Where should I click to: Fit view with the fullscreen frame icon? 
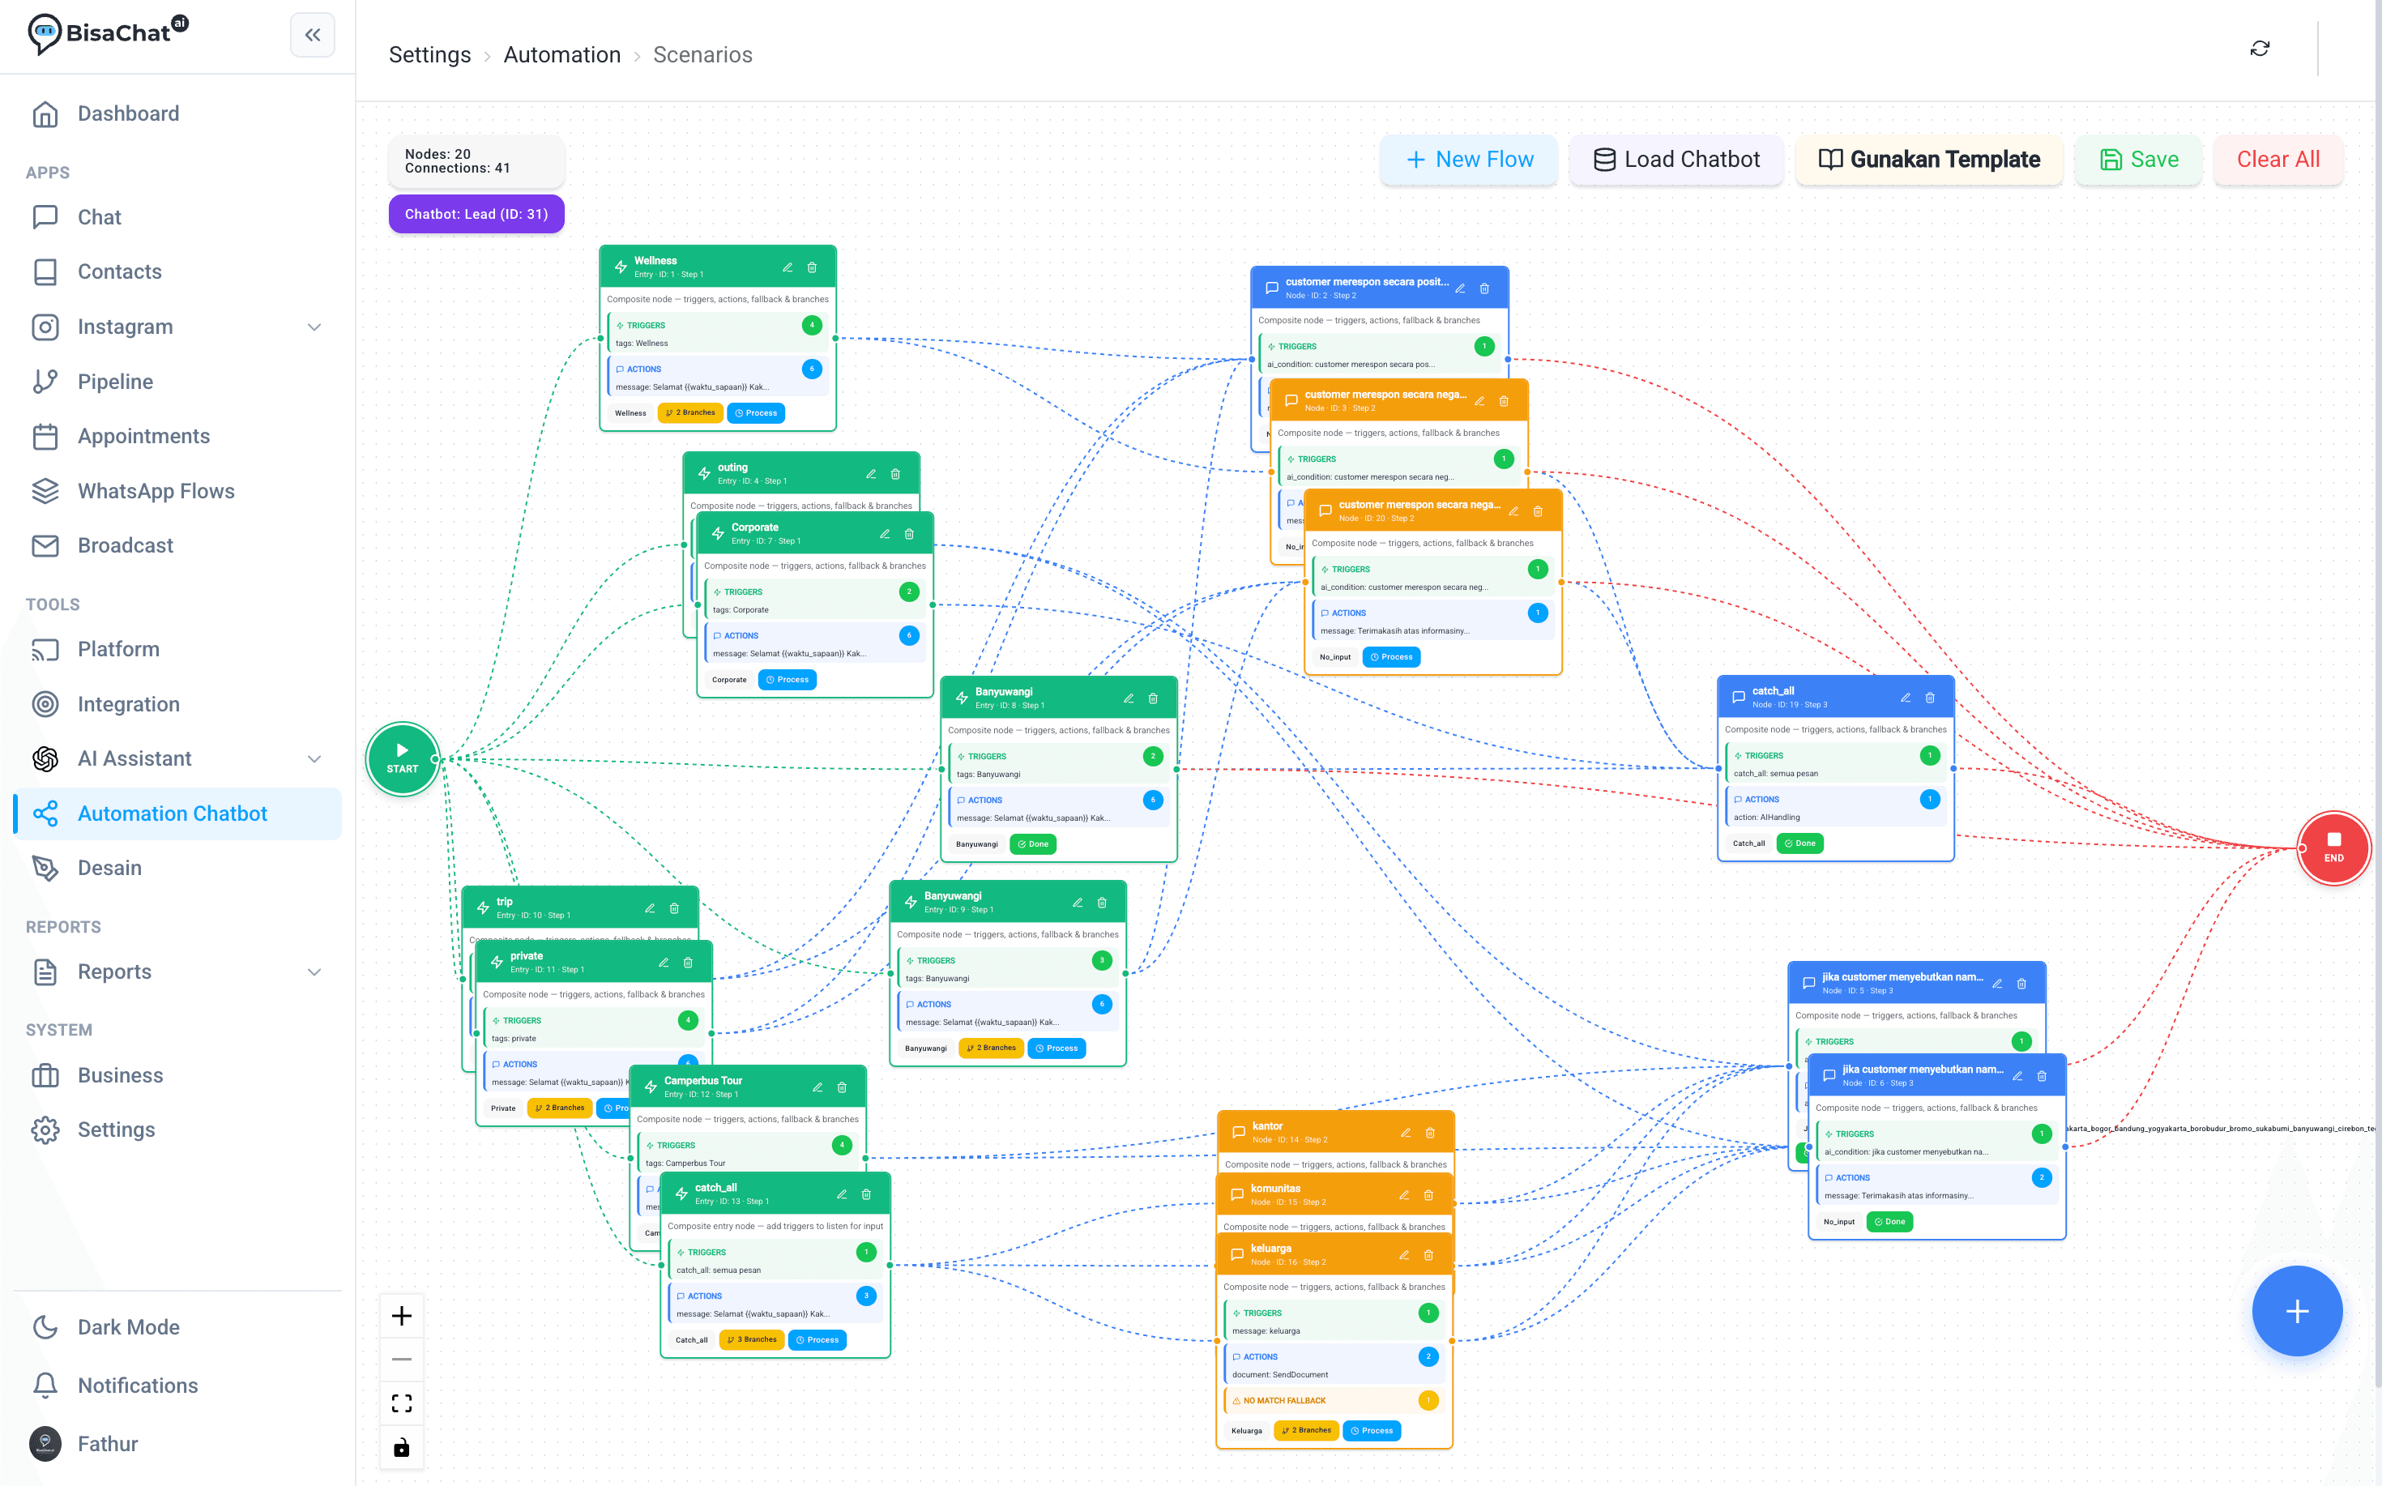(402, 1403)
